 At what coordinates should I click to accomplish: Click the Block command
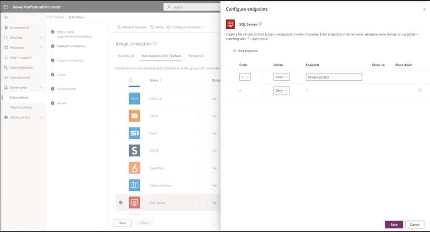click(157, 27)
